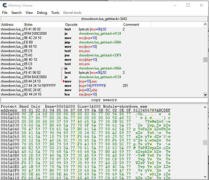Open the File menu

point(5,13)
